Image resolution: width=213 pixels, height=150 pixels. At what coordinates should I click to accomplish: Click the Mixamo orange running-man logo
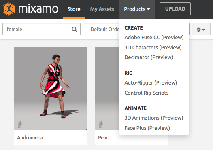[9, 9]
